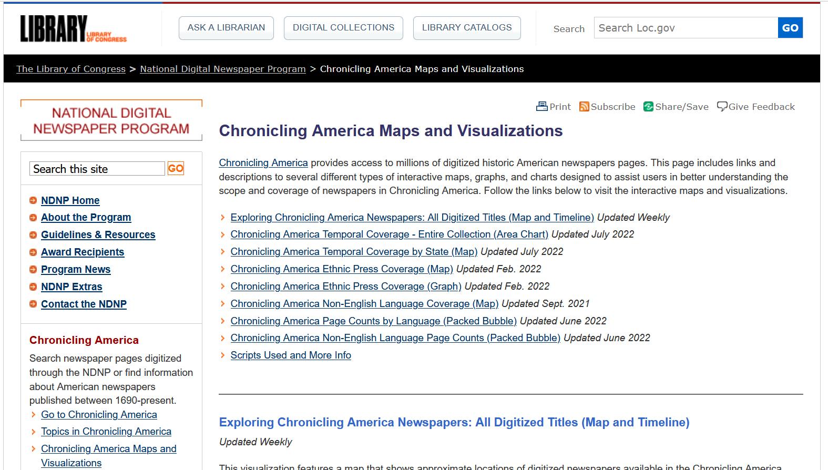Open Digital Collections
828x470 pixels.
(343, 28)
